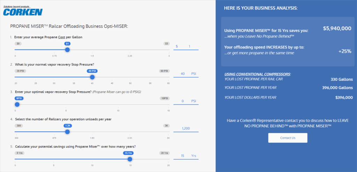357x172 pixels.
Task: Click the 0PSI optimal stop pressure handle
Action: [x=17, y=104]
